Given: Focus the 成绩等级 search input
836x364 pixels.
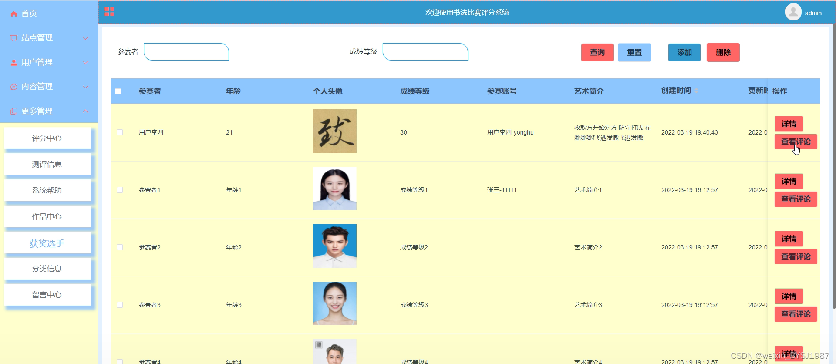Looking at the screenshot, I should [x=425, y=52].
